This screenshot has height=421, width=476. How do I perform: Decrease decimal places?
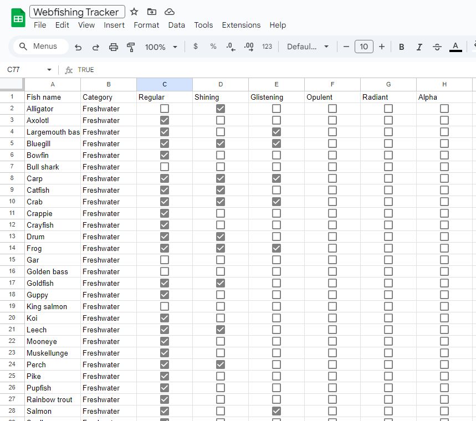(x=231, y=47)
